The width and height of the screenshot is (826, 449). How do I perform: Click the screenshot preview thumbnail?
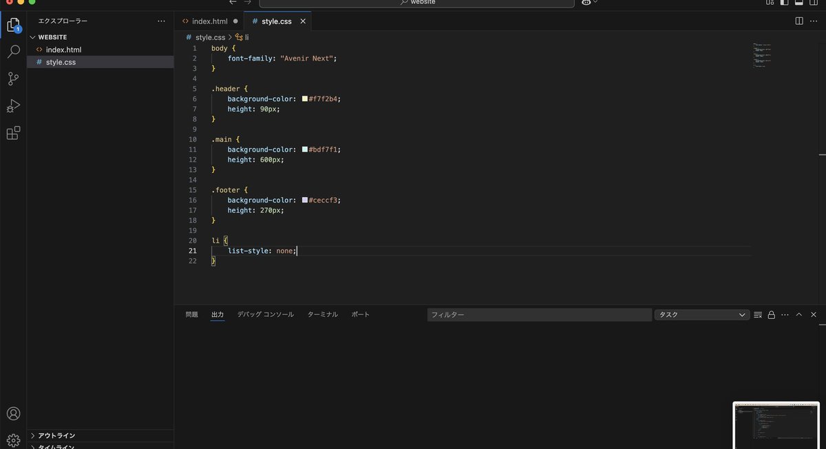(x=776, y=425)
